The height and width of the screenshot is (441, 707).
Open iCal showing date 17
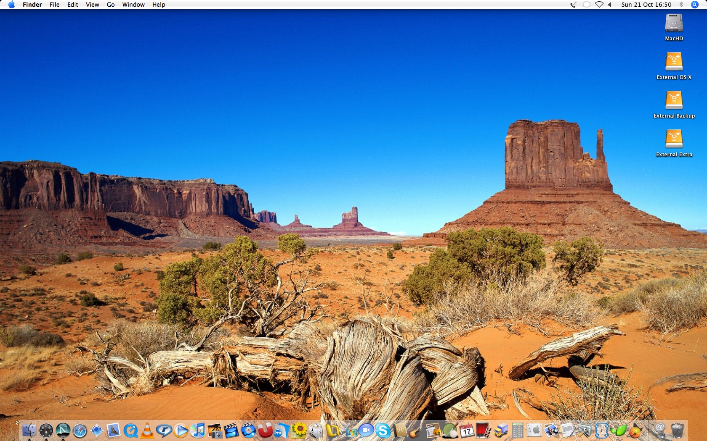pos(467,430)
